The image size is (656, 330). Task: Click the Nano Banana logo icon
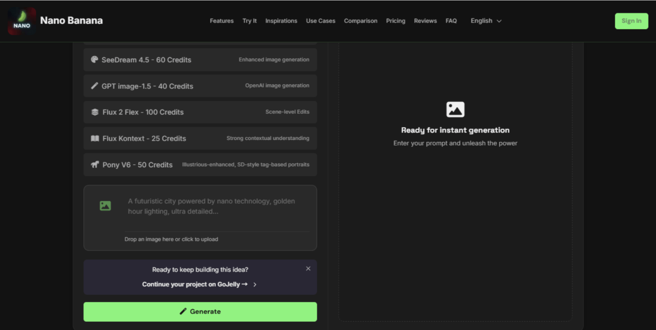pyautogui.click(x=22, y=21)
